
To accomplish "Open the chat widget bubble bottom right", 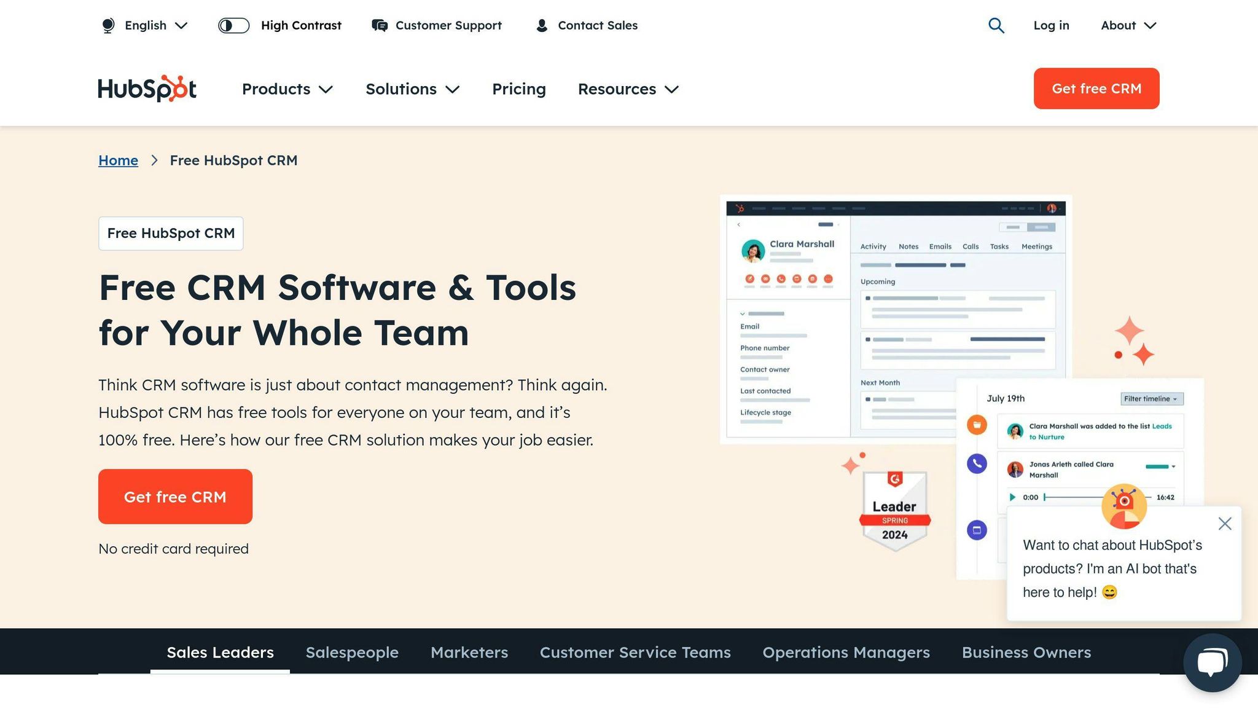I will point(1211,662).
